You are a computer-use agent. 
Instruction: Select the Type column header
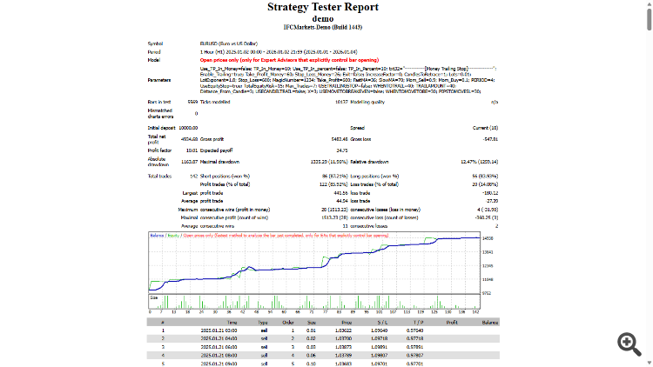262,323
